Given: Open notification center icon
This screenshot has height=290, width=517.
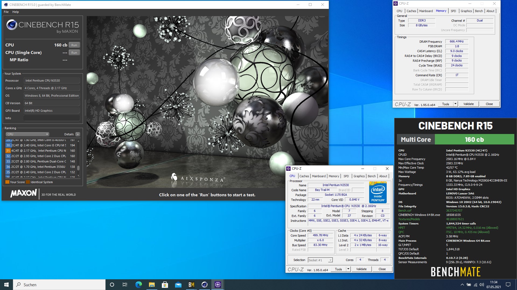Looking at the screenshot, I should click(x=508, y=285).
